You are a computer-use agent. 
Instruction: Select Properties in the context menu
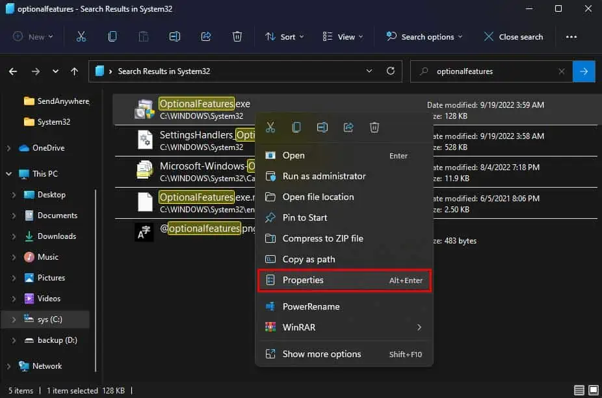345,280
